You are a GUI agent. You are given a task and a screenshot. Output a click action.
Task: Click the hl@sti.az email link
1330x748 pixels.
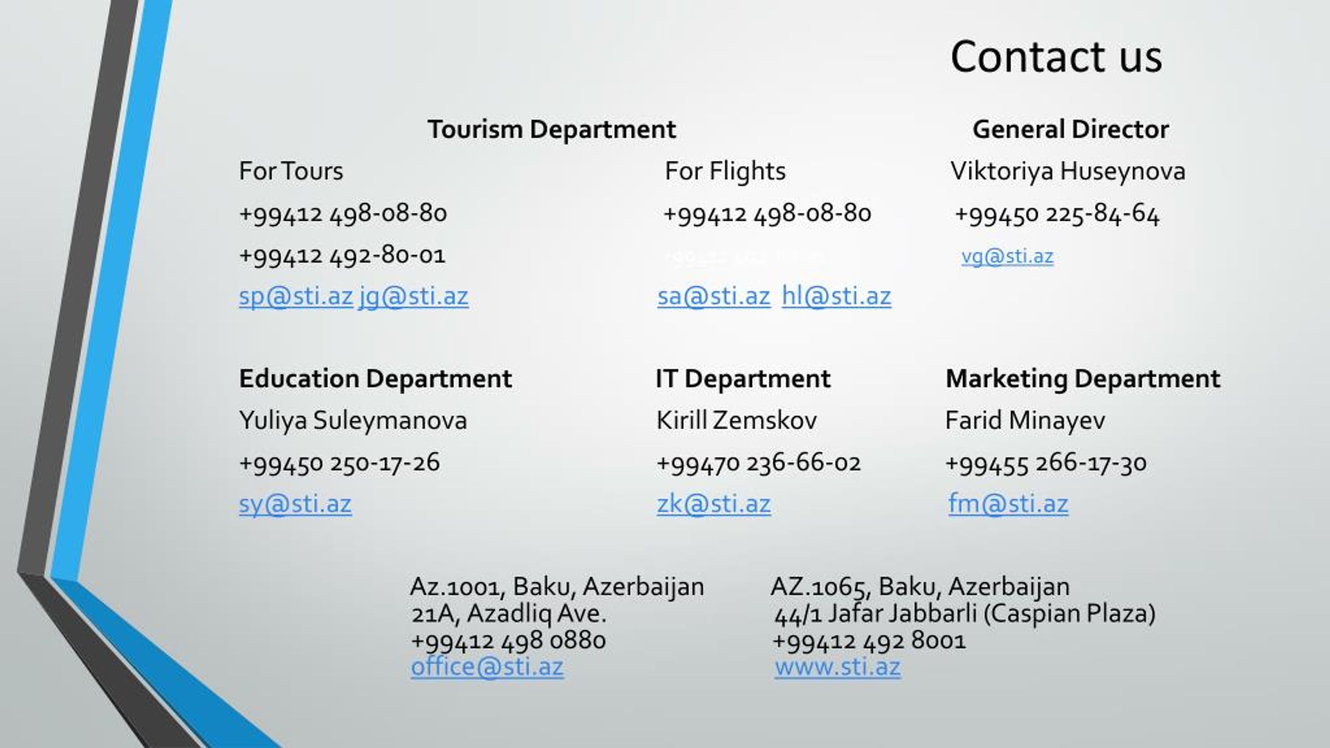836,297
